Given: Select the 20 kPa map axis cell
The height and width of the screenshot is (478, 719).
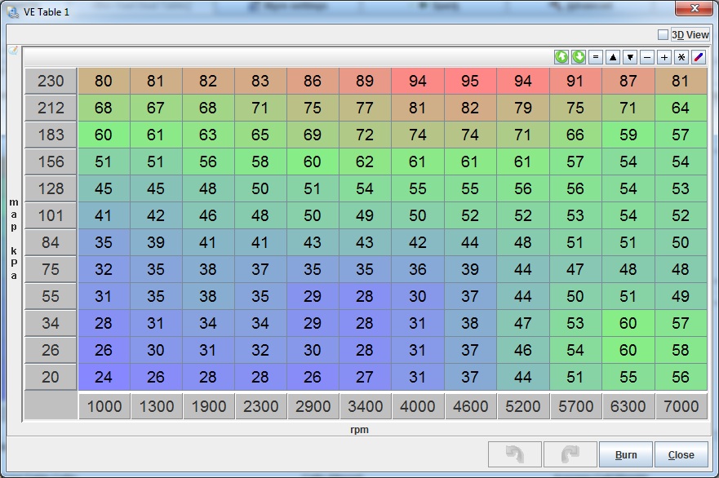Looking at the screenshot, I should (51, 377).
